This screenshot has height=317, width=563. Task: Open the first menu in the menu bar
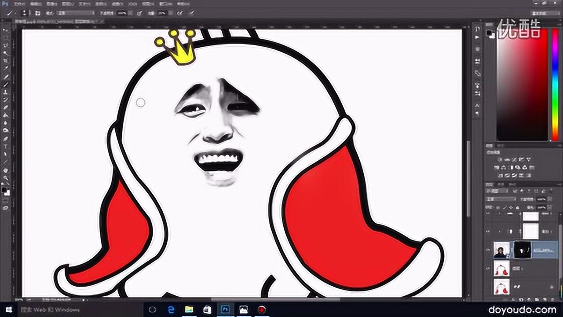point(20,4)
